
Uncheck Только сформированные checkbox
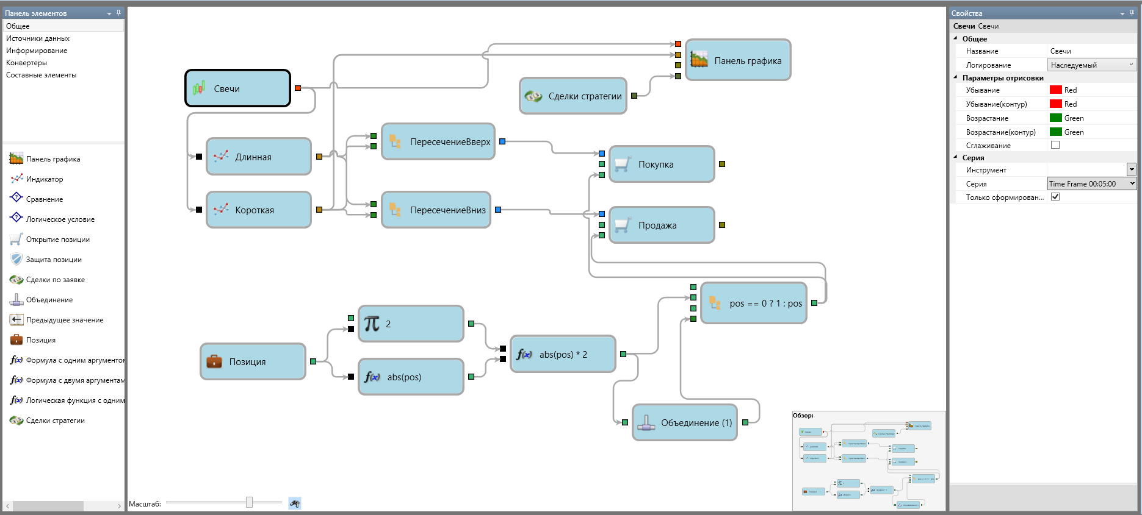1055,197
